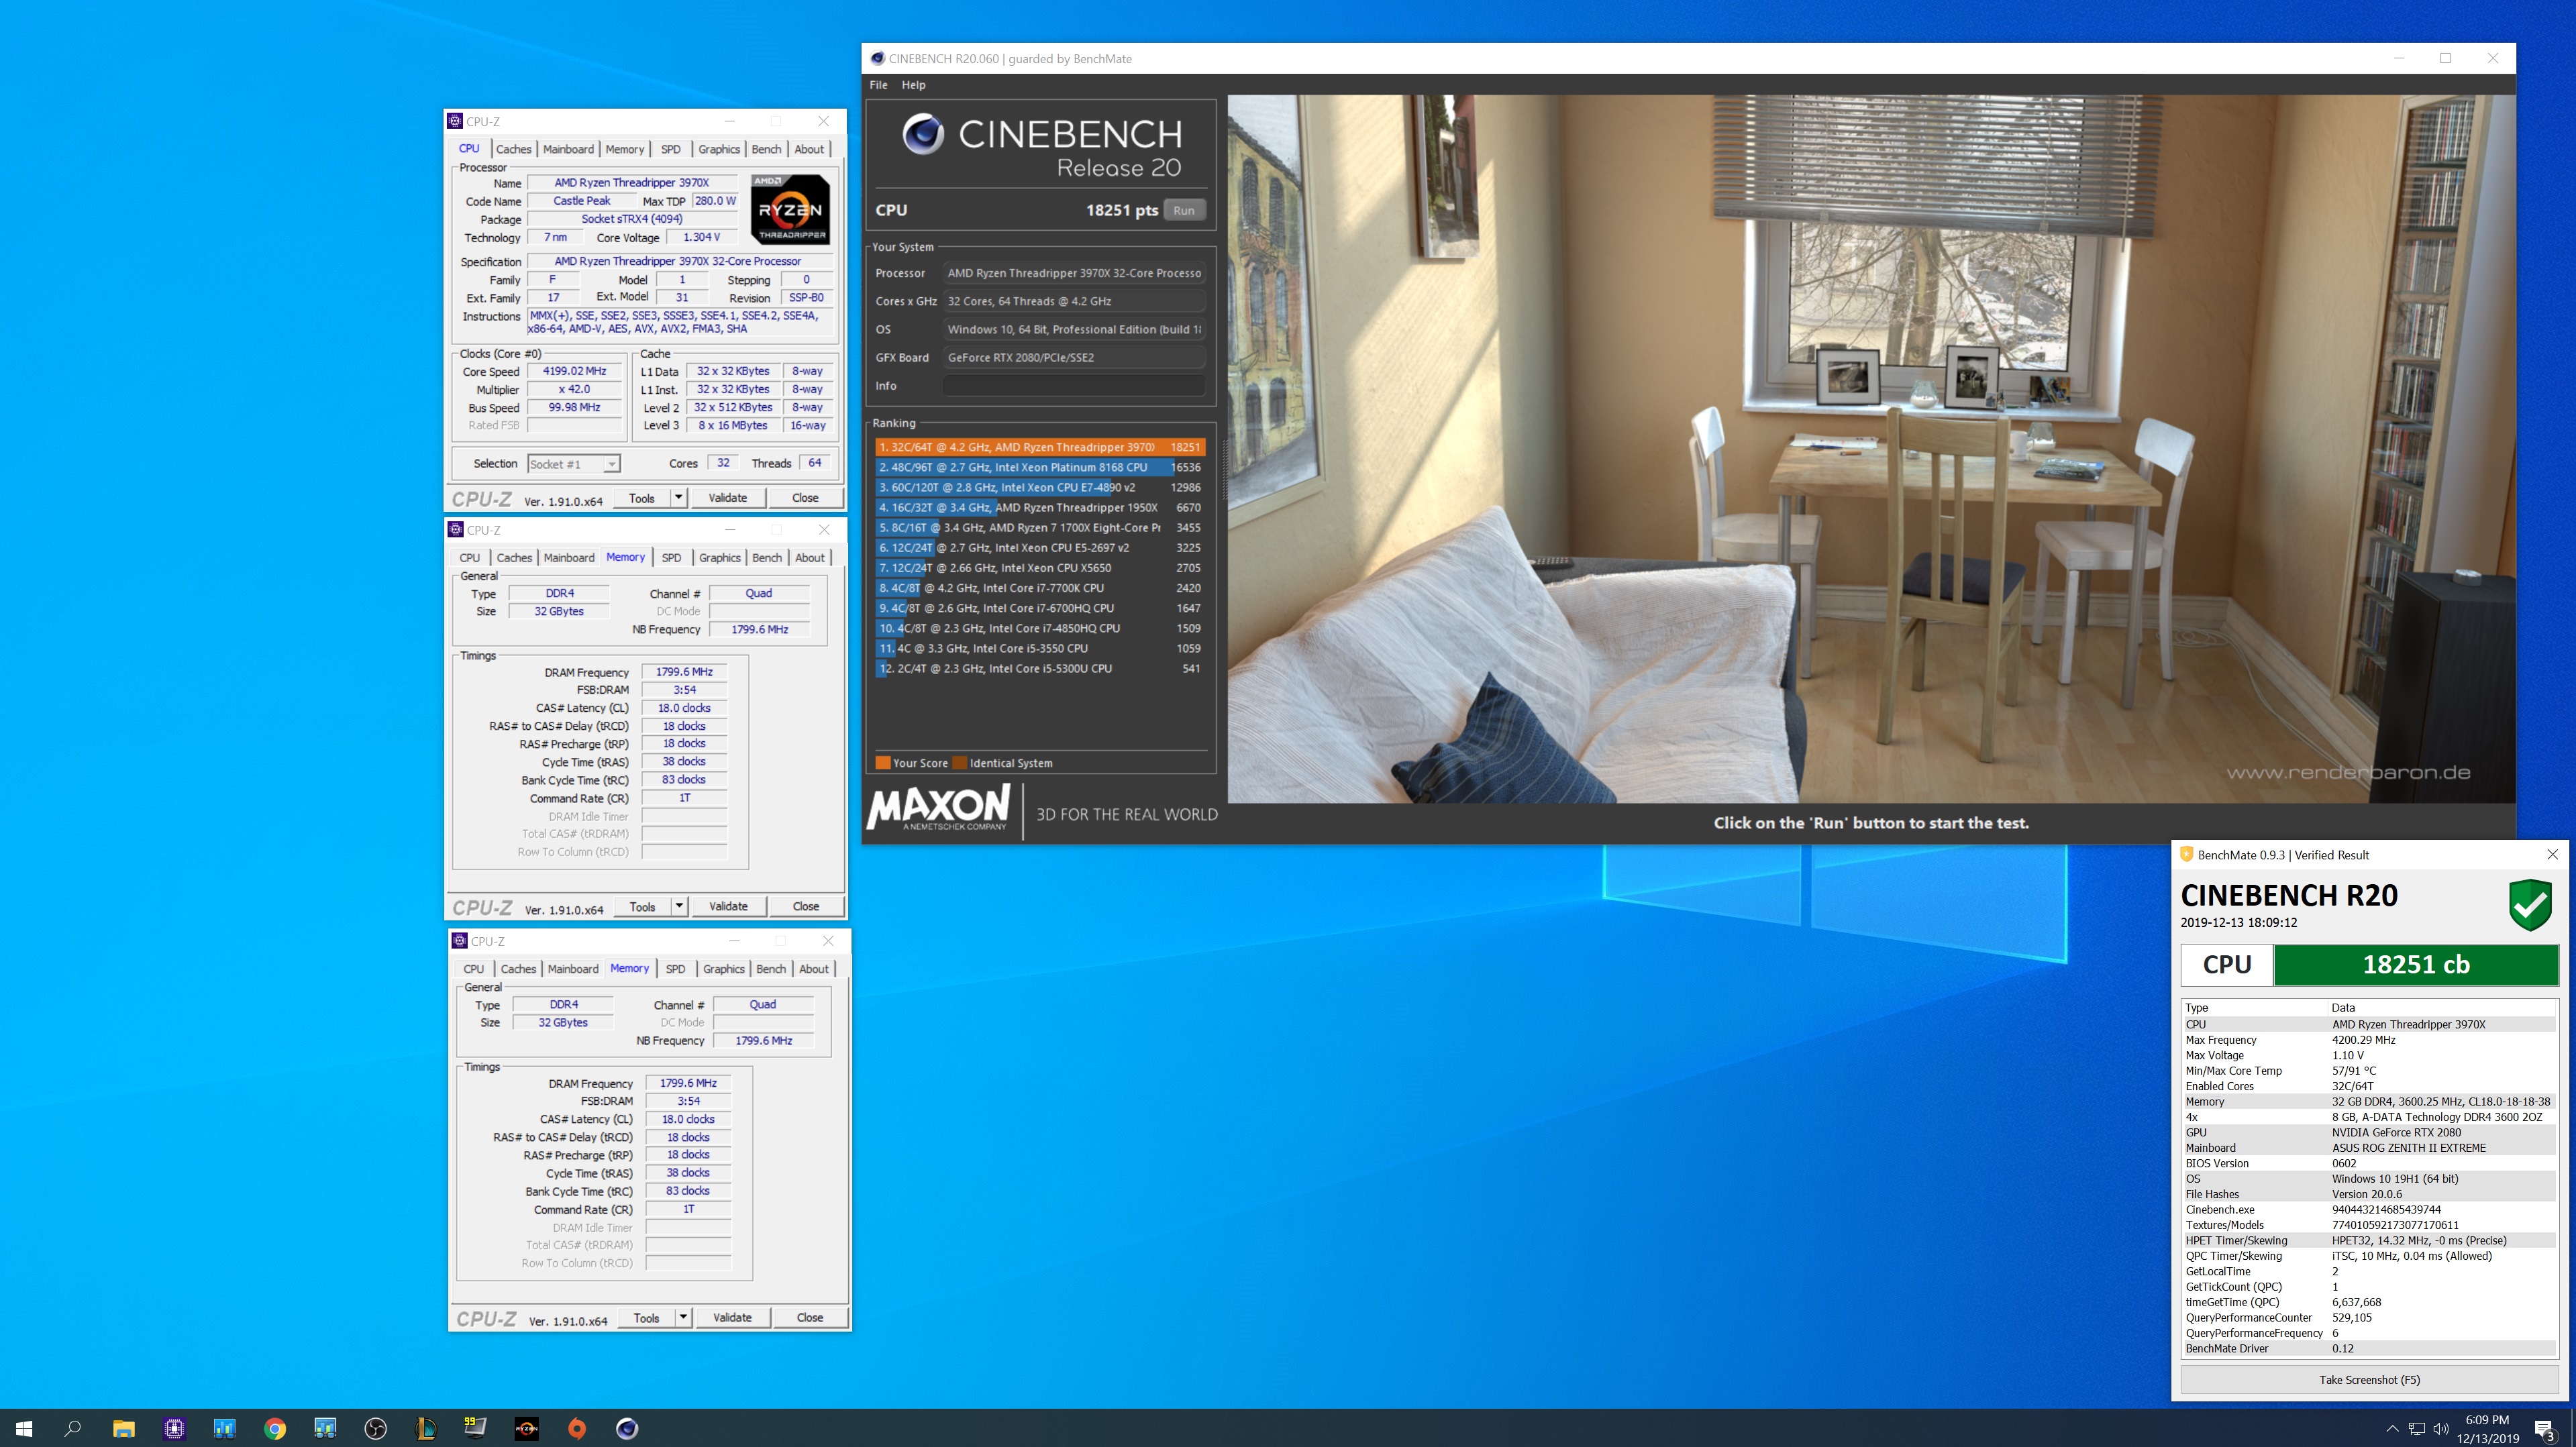This screenshot has height=1447, width=2576.
Task: Click the Cinebench sphere taskbar icon
Action: click(627, 1428)
